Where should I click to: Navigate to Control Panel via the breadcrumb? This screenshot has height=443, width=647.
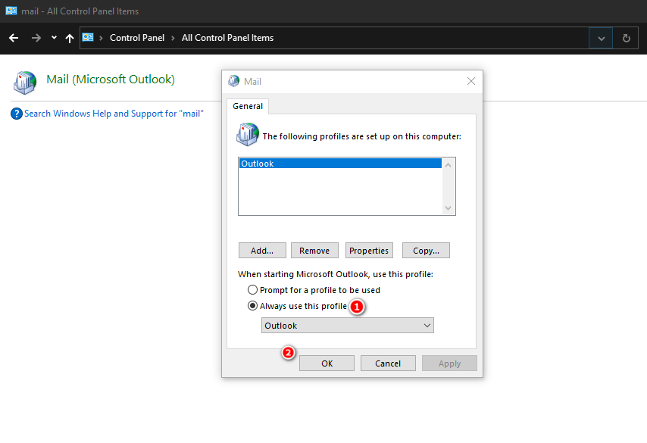[x=136, y=37]
